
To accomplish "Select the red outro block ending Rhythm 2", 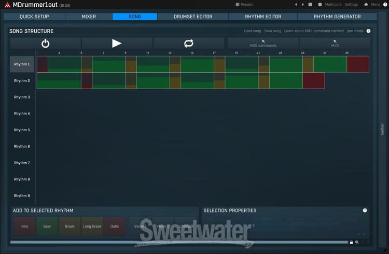I will 314,81.
